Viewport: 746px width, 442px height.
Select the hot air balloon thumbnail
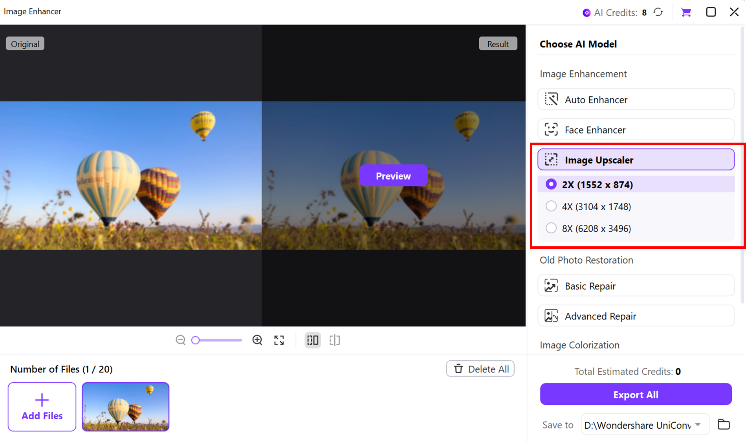pos(126,407)
